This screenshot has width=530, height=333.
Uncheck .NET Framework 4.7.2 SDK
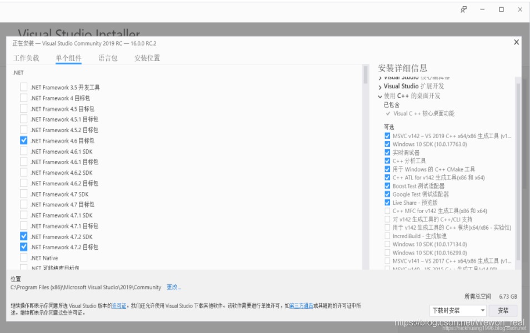point(24,236)
